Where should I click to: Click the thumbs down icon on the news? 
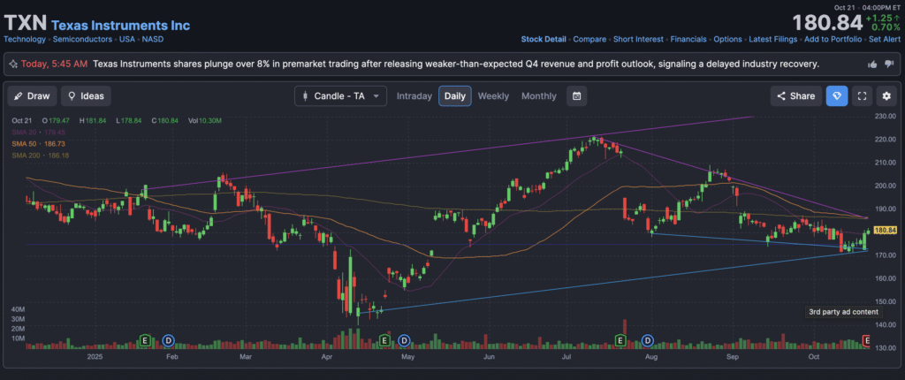889,64
